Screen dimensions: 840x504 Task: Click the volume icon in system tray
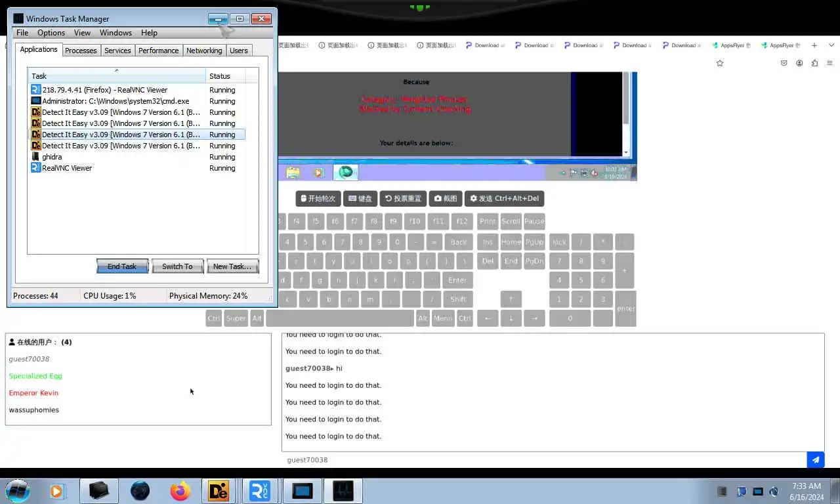coord(774,492)
